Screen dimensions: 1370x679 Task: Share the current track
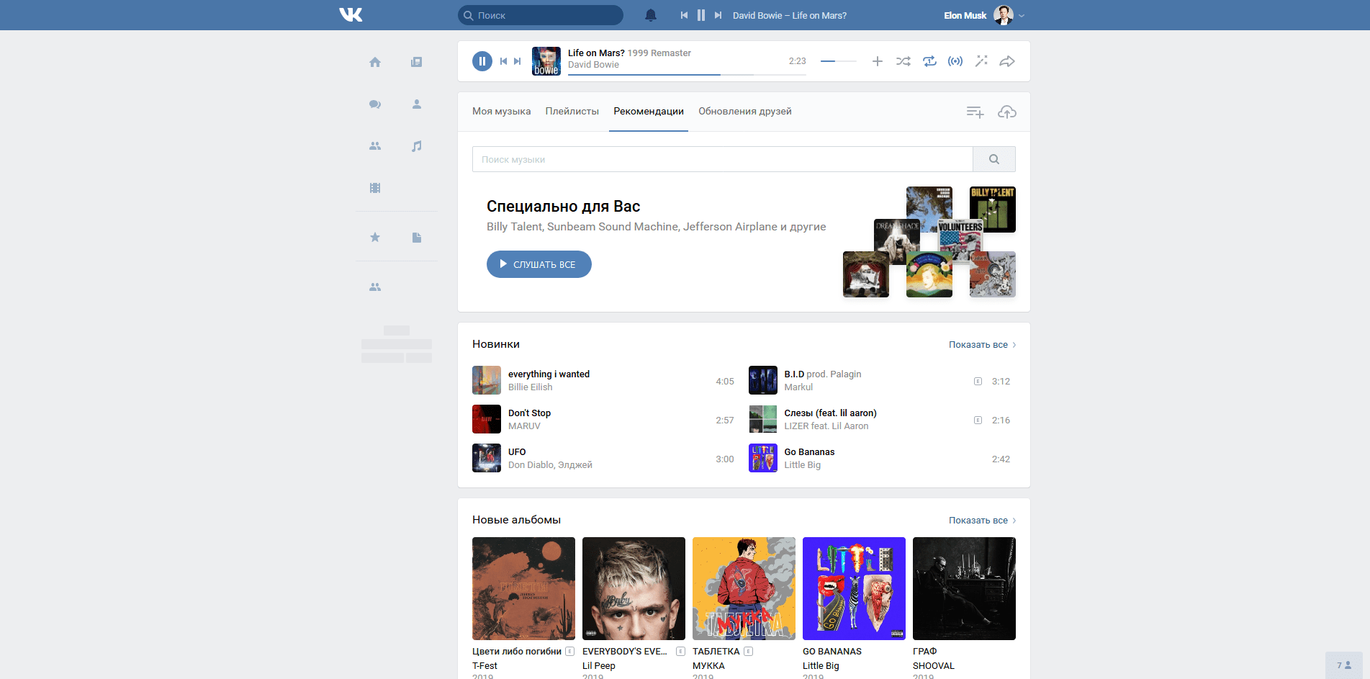[x=1007, y=61]
